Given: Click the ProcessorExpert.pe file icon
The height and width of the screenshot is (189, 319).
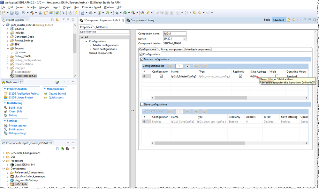Looking at the screenshot, I should [12, 76].
